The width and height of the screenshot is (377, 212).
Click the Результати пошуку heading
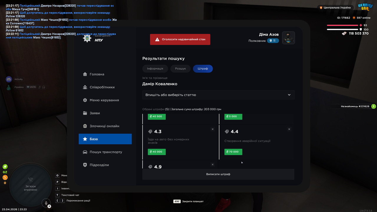coord(163,59)
